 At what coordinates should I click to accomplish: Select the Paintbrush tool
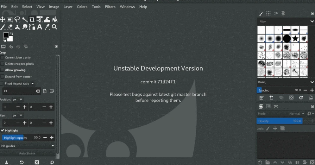(x=3, y=27)
